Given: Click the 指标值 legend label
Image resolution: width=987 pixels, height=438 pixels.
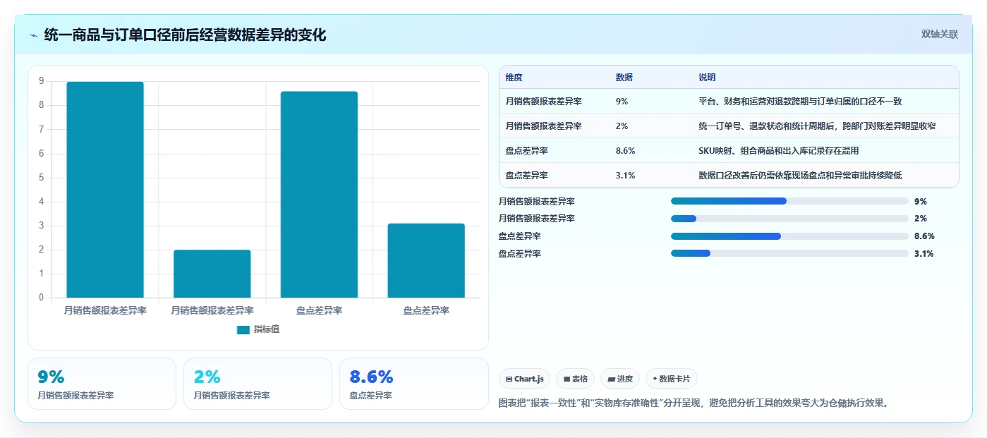Looking at the screenshot, I should coord(267,329).
